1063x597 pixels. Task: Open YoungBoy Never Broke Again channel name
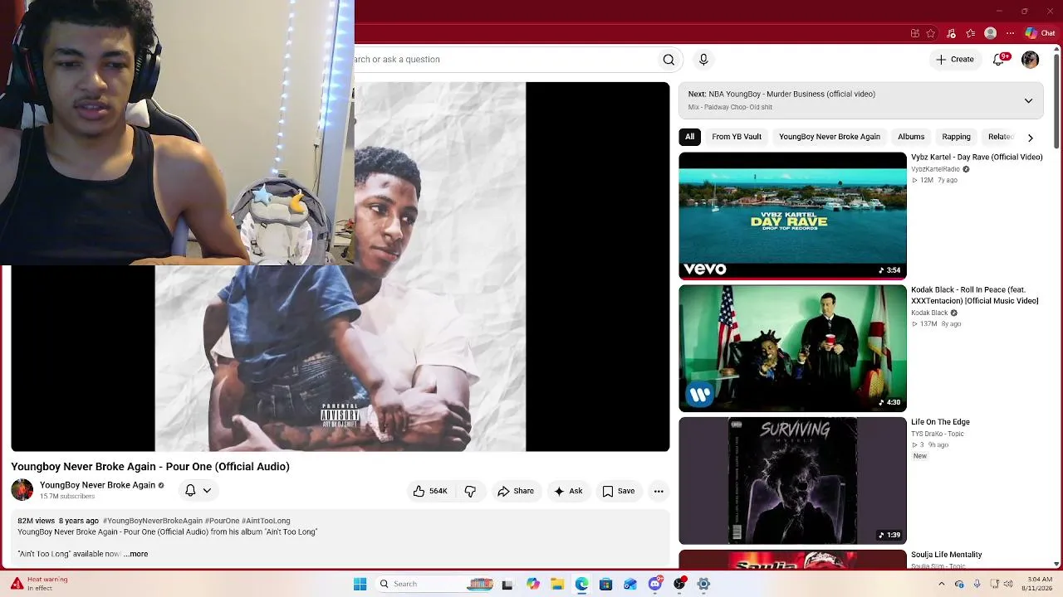click(97, 485)
